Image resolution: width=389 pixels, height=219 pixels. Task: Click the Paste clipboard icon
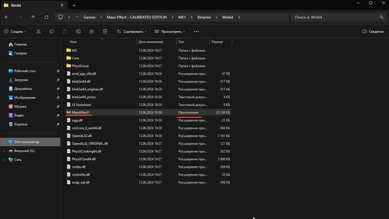(65, 31)
